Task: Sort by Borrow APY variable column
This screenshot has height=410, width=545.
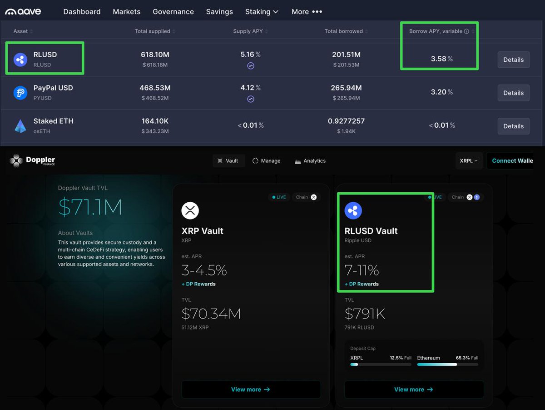Action: click(x=442, y=31)
